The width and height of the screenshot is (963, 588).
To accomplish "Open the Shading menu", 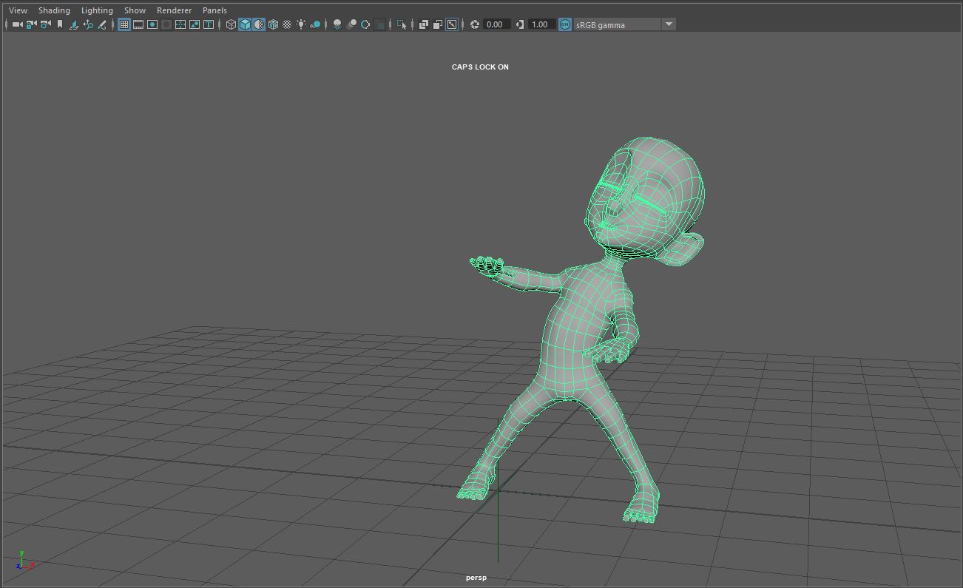I will point(54,10).
